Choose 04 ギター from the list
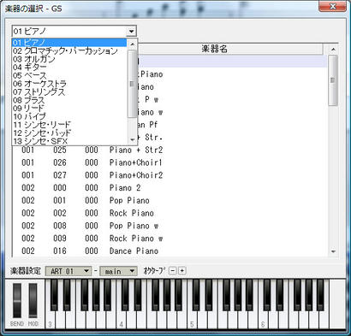This screenshot has height=336, width=351. point(69,68)
